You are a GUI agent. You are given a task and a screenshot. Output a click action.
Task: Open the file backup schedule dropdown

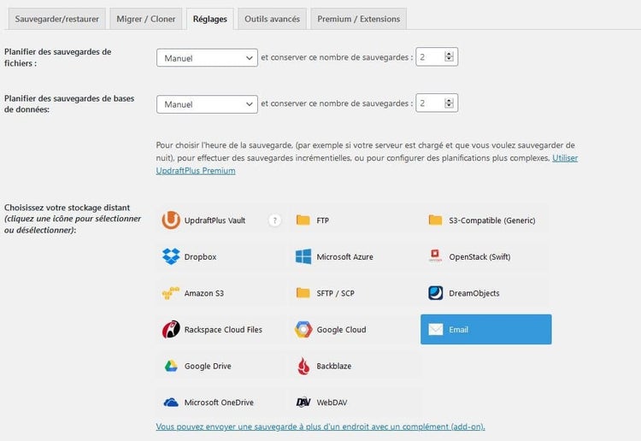pos(207,58)
